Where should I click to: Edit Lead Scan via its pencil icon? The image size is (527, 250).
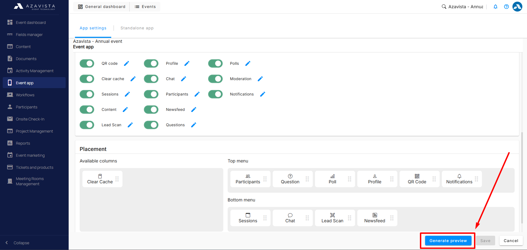[x=130, y=125]
